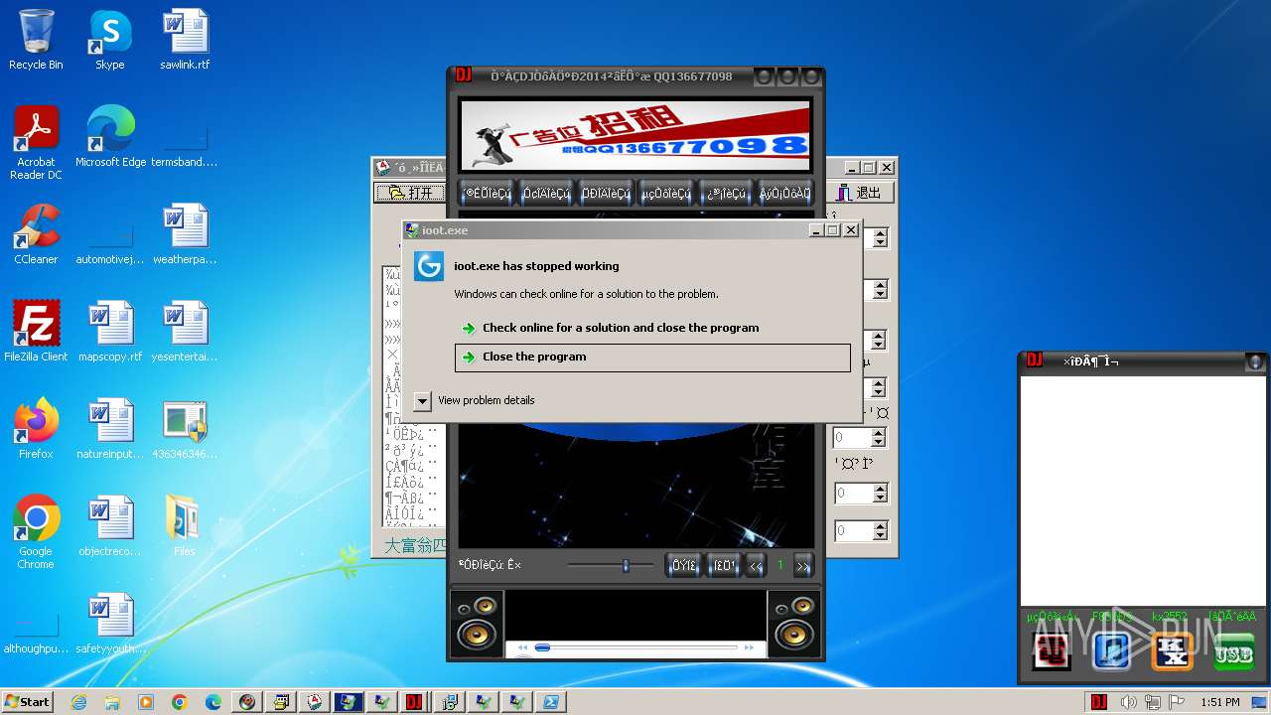Viewport: 1271px width, 715px height.
Task: Click the media seek bar thumb
Action: [542, 647]
